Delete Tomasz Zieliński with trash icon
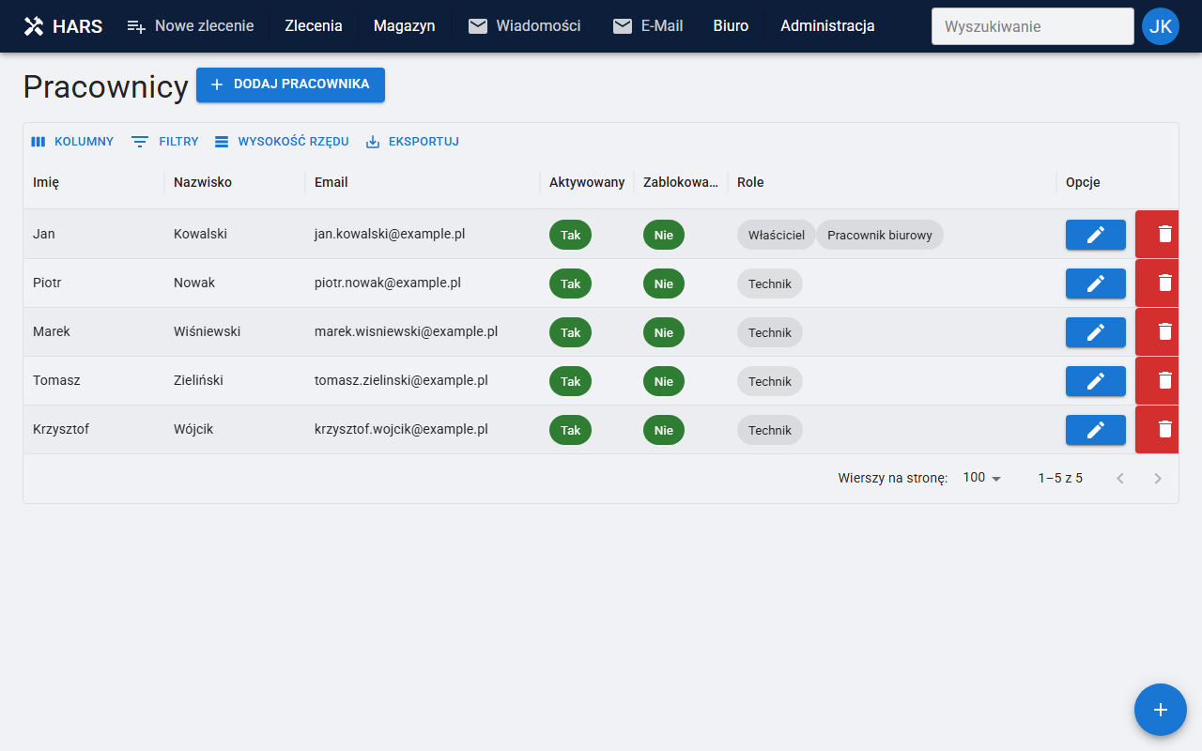This screenshot has width=1202, height=751. click(x=1157, y=380)
